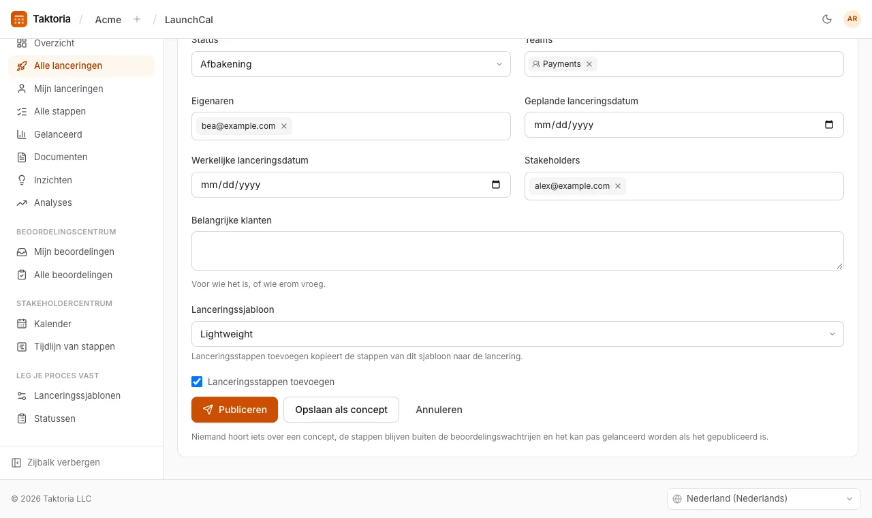
Task: Open the LaunchCal breadcrumb link
Action: 189,20
